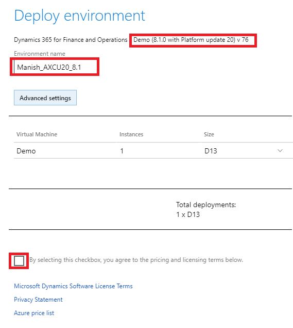Image resolution: width=293 pixels, height=328 pixels.
Task: Click the Instances value 1
Action: pyautogui.click(x=122, y=151)
